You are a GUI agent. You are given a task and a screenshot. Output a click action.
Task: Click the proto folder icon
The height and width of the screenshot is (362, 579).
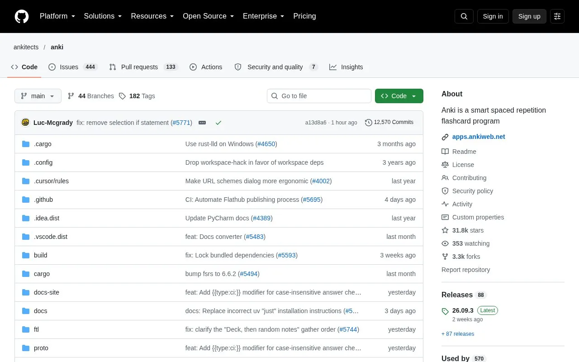(26, 348)
